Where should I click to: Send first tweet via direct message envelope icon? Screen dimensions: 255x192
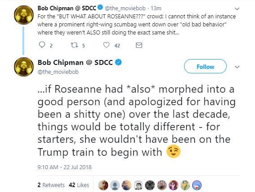click(139, 45)
